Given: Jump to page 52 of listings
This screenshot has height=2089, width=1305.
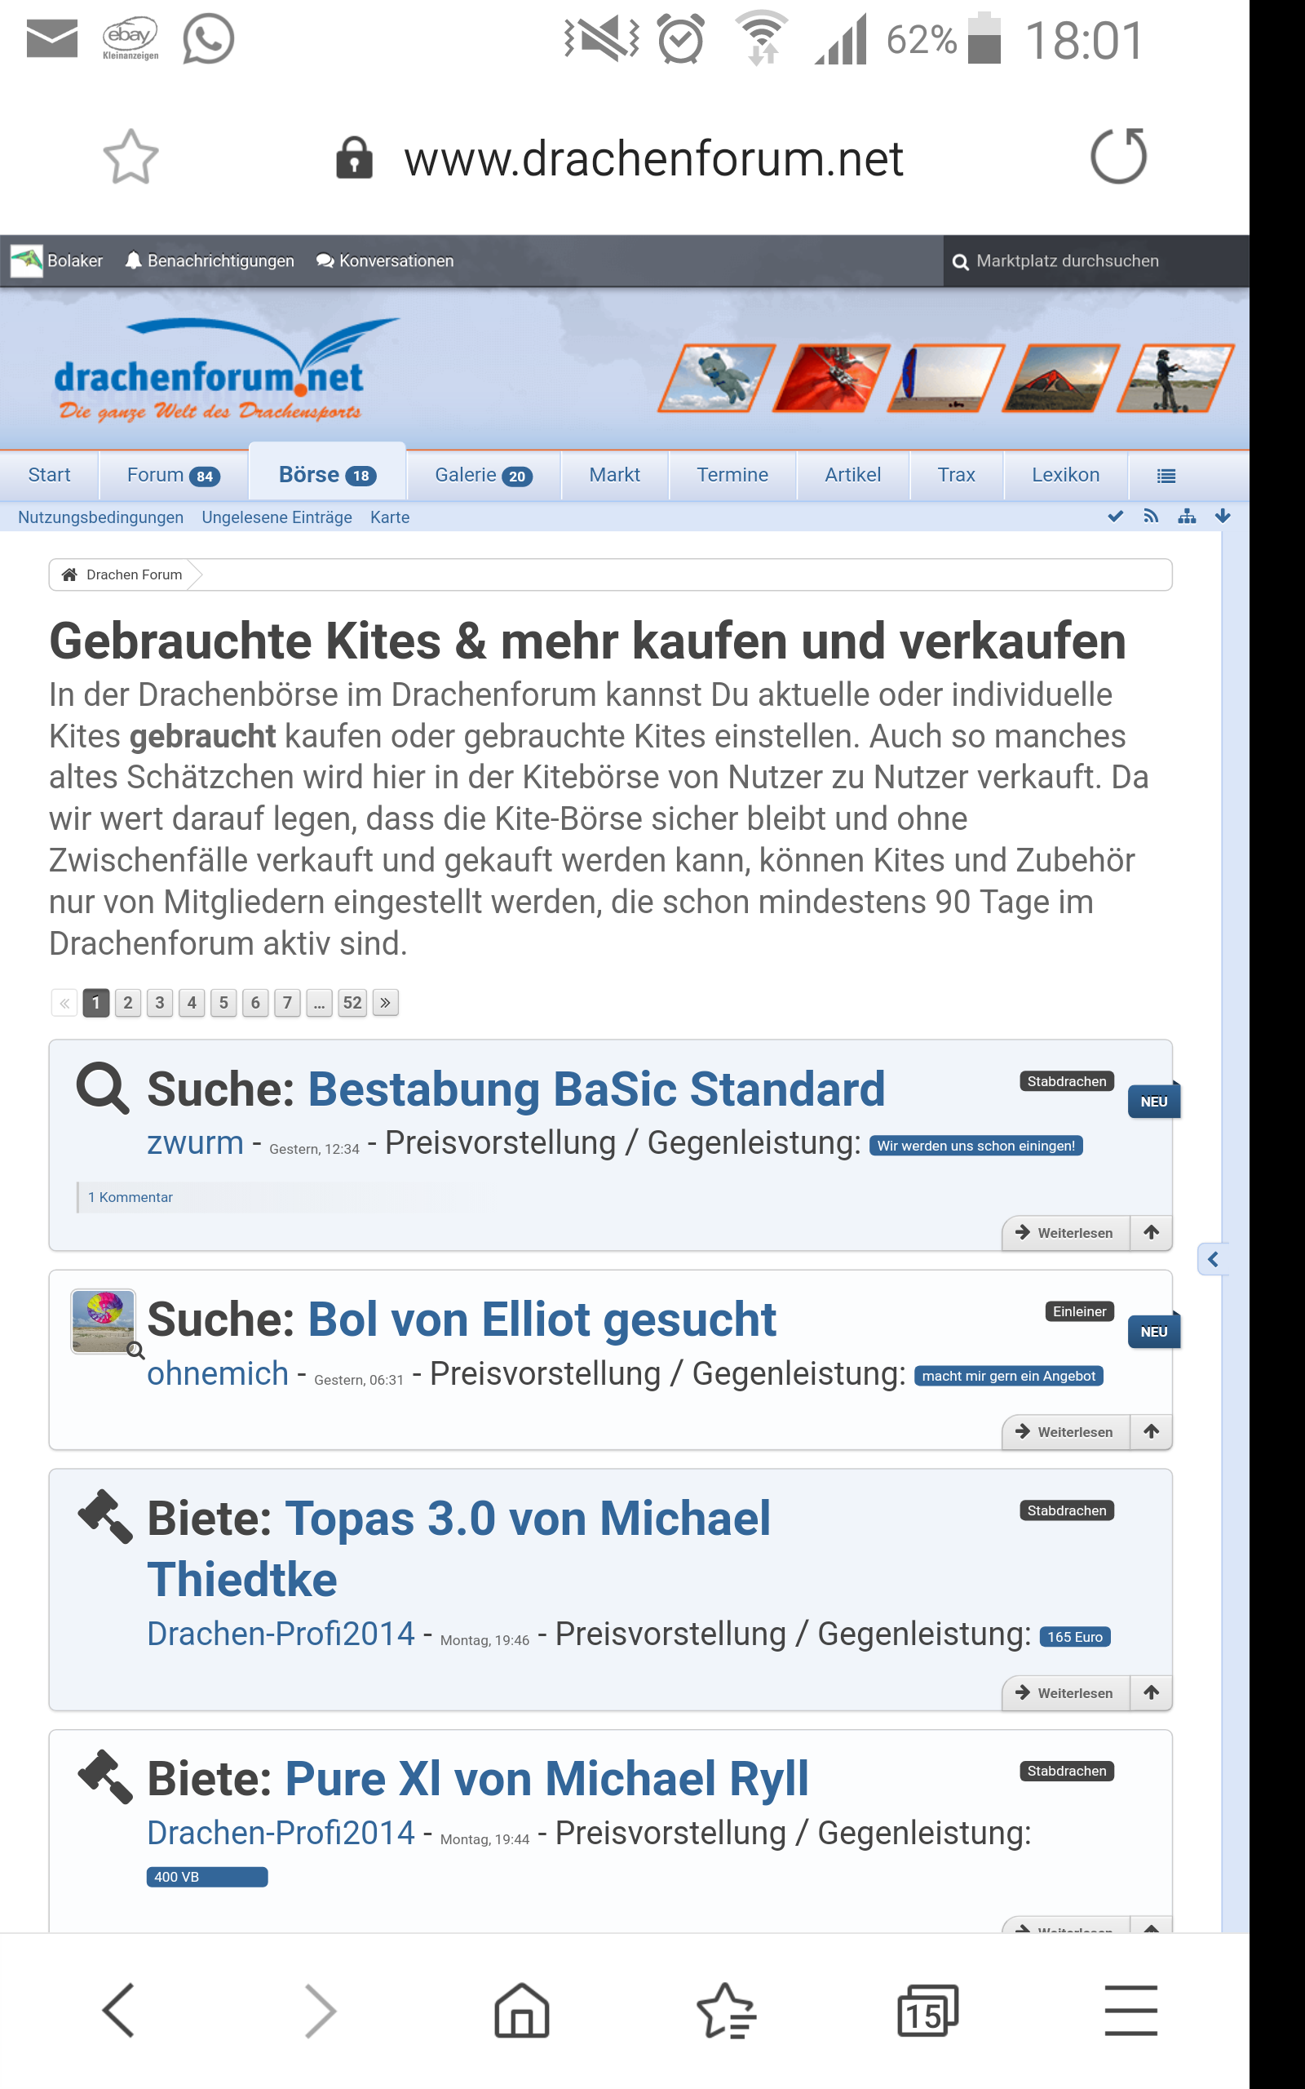Looking at the screenshot, I should (x=352, y=1003).
